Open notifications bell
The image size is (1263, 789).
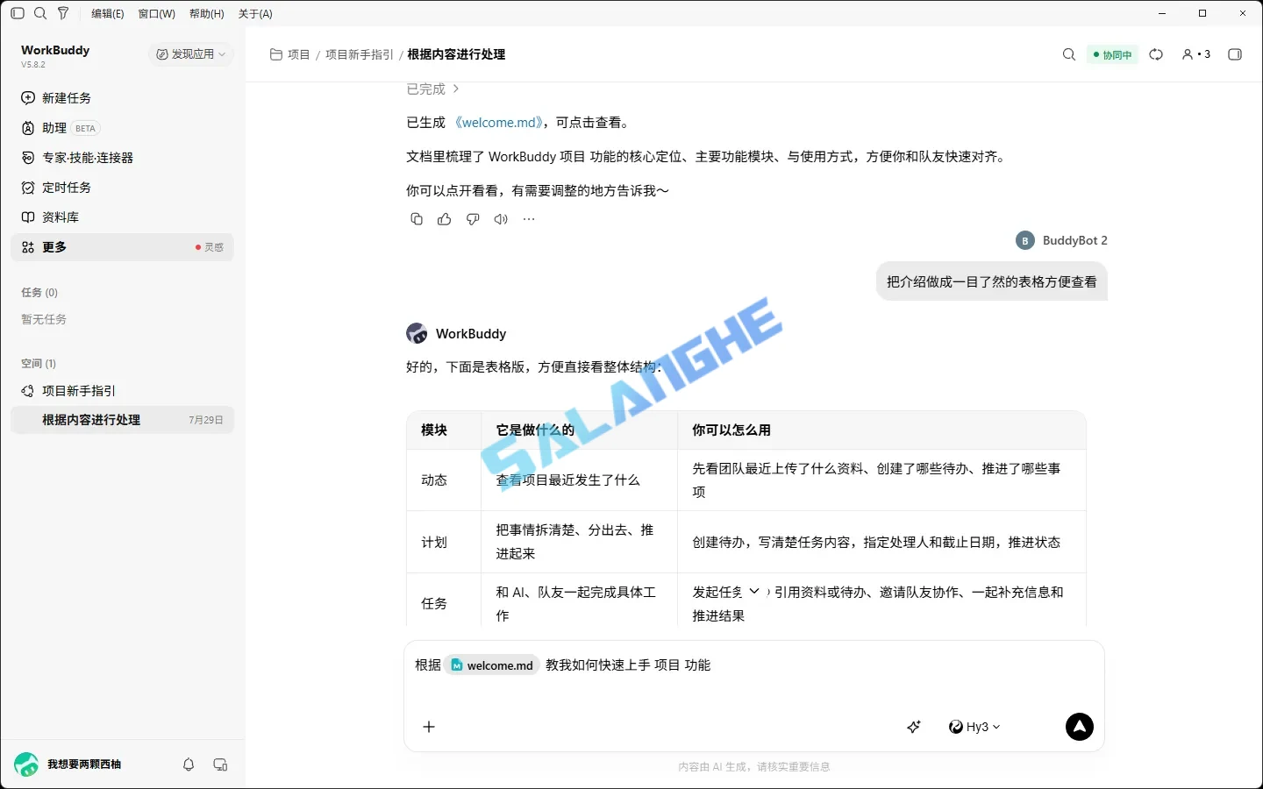[189, 764]
